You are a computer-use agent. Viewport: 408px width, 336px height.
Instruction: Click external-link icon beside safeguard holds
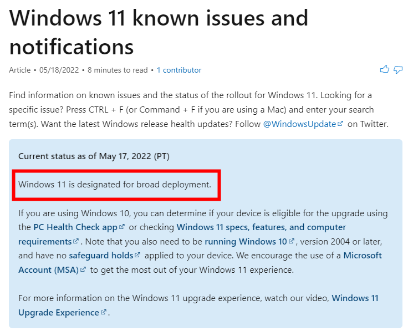(x=137, y=255)
